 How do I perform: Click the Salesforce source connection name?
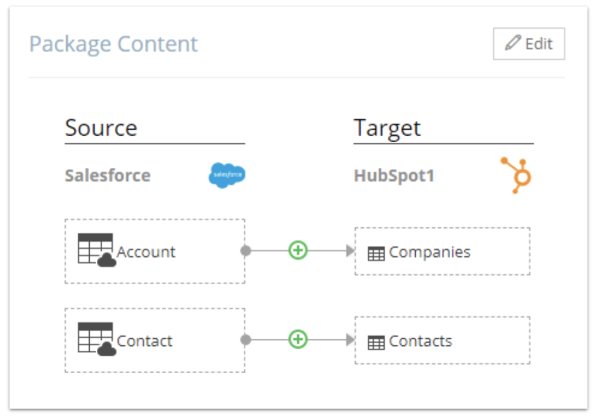108,176
